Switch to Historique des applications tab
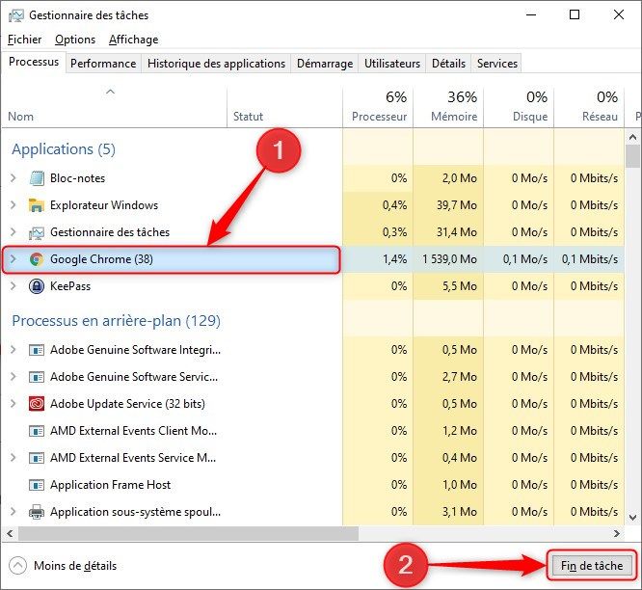 pos(216,64)
